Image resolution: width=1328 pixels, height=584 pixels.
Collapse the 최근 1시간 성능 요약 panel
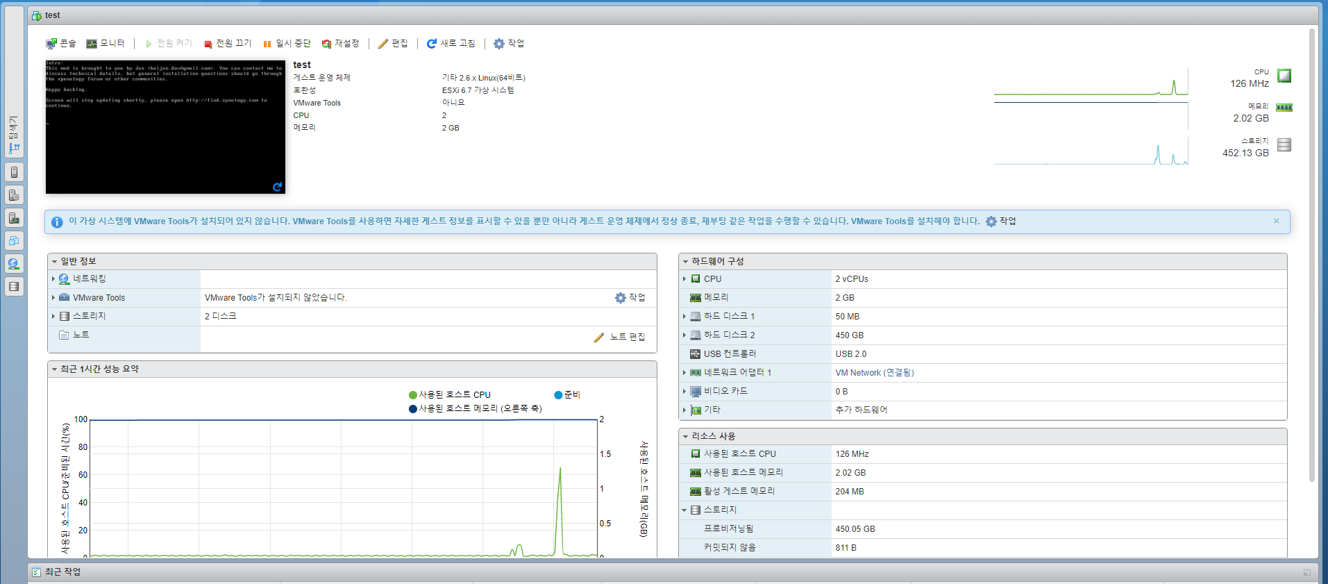[54, 369]
